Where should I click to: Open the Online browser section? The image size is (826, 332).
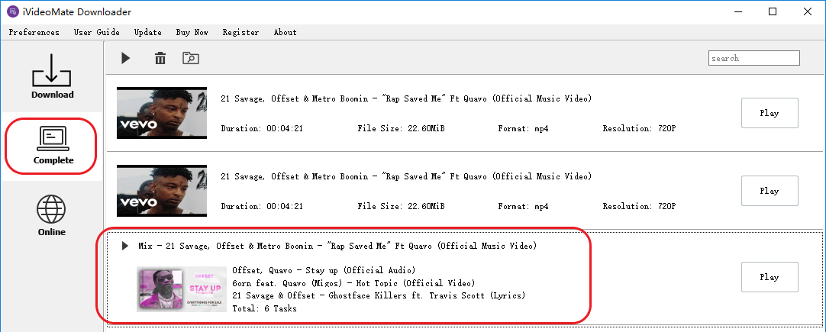click(52, 216)
